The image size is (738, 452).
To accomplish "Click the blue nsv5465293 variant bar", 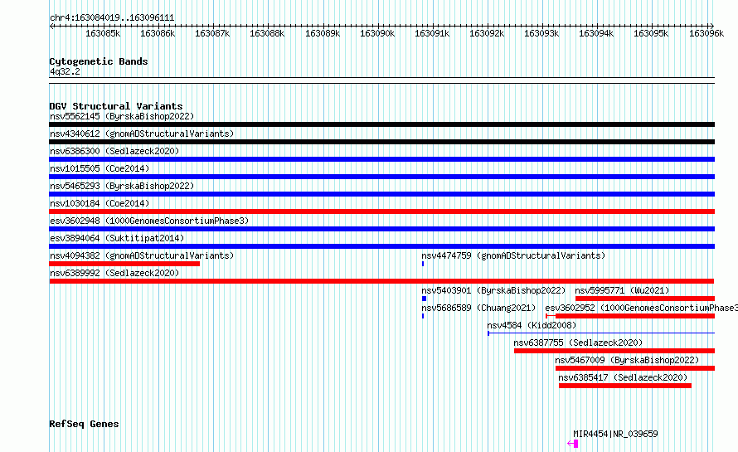I will click(x=381, y=194).
